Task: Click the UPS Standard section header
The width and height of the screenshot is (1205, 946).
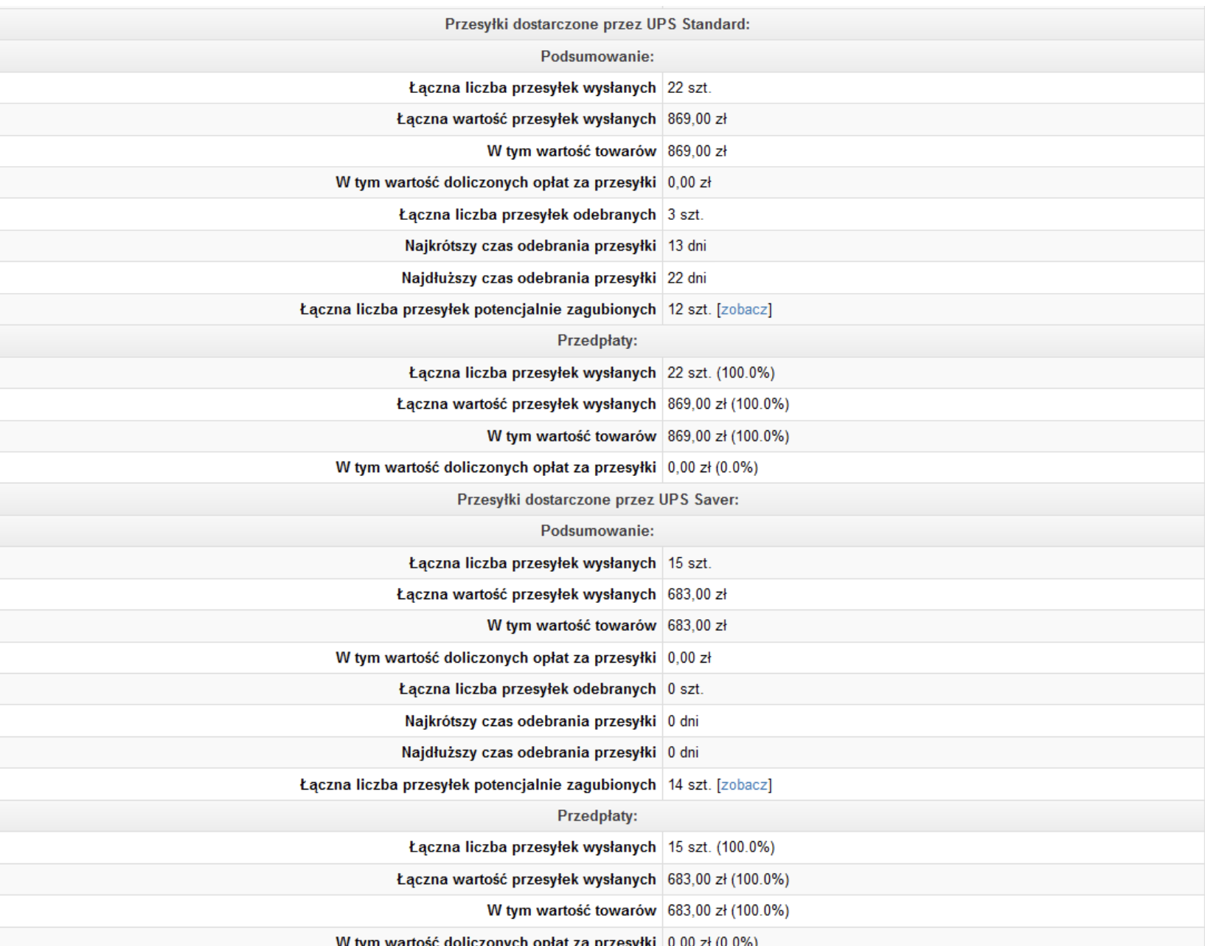Action: (x=597, y=24)
